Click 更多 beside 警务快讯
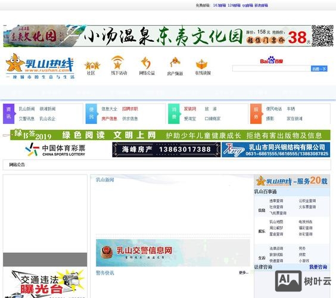The width and height of the screenshot is (336, 298). [244, 273]
